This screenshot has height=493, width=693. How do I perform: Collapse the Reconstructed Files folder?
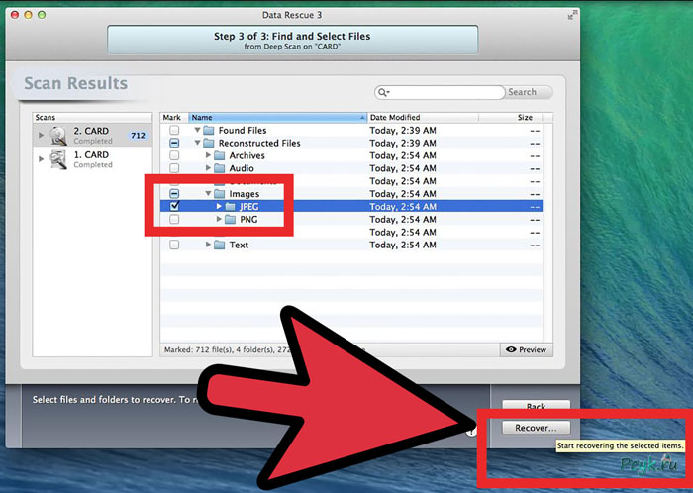[198, 143]
